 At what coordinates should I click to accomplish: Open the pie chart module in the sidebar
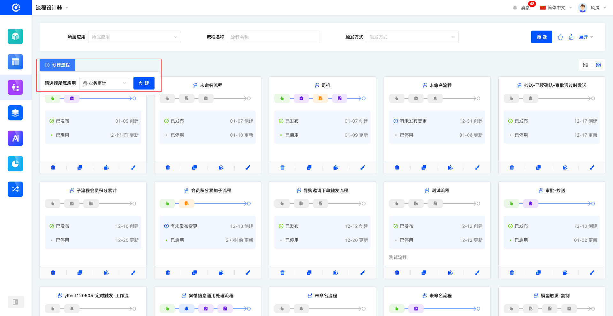pos(15,164)
